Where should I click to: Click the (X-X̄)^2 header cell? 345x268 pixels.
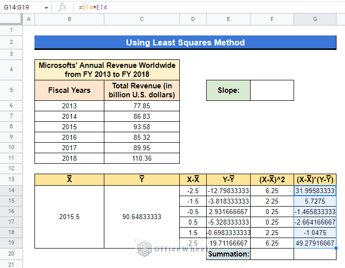272,180
